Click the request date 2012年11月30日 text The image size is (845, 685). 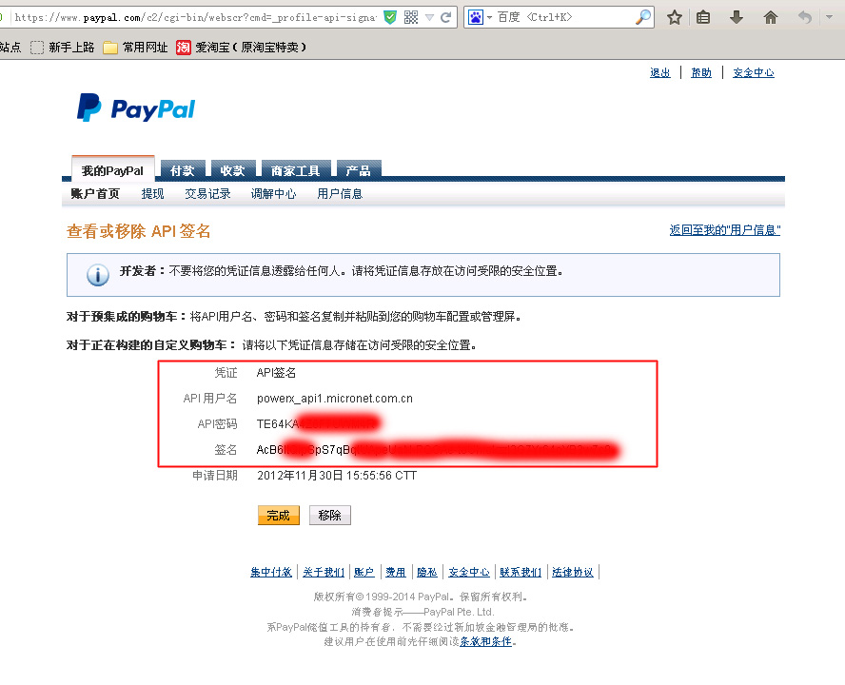(337, 476)
